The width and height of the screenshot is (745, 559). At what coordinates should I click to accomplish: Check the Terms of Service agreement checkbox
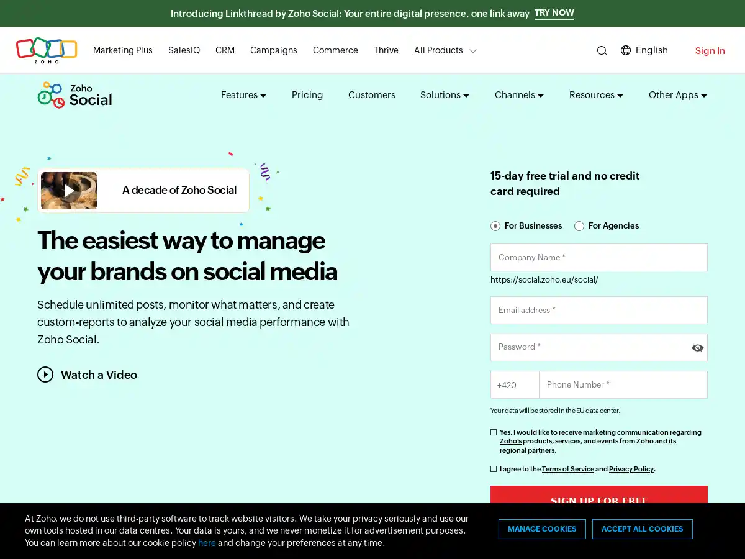pos(494,469)
